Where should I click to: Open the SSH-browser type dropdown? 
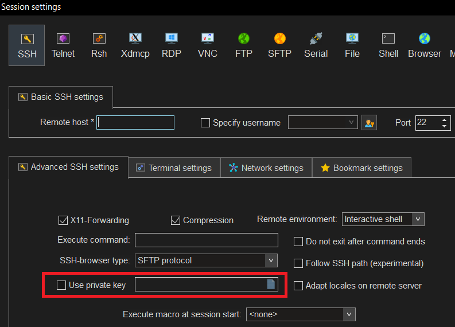coord(271,260)
